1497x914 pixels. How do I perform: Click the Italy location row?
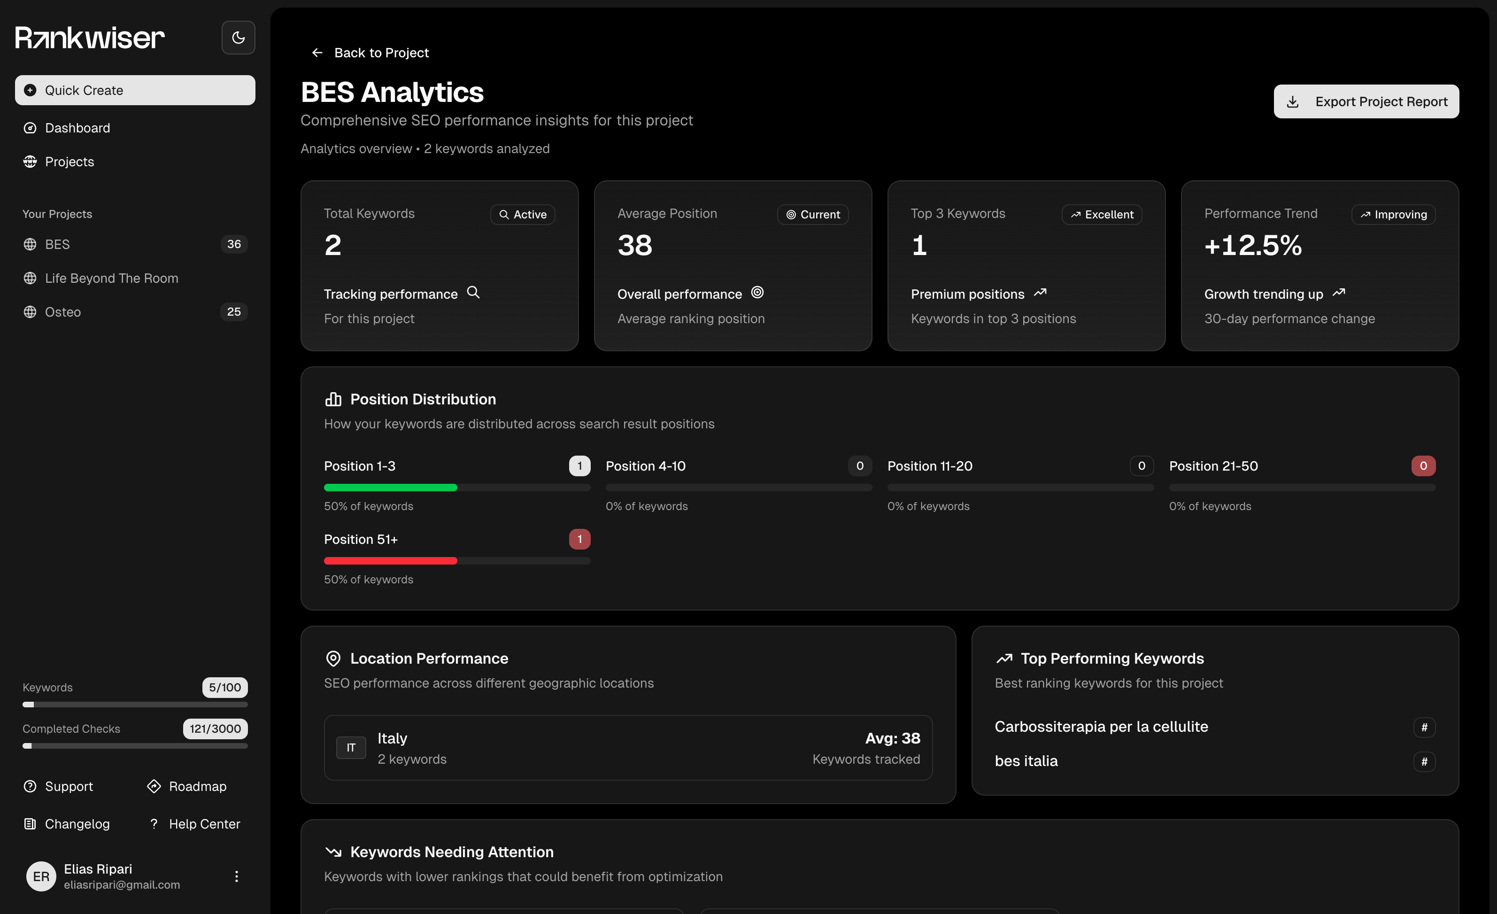tap(628, 748)
